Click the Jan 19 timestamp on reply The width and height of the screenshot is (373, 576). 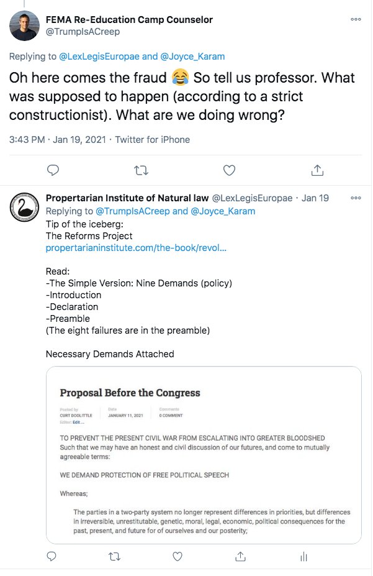(315, 198)
